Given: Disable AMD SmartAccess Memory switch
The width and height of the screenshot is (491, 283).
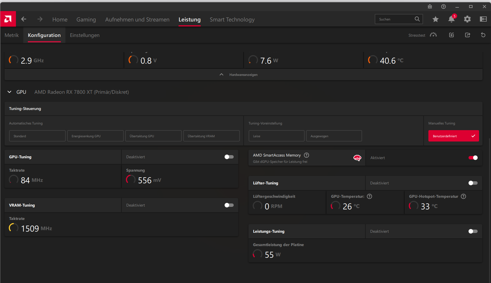Looking at the screenshot, I should 473,158.
